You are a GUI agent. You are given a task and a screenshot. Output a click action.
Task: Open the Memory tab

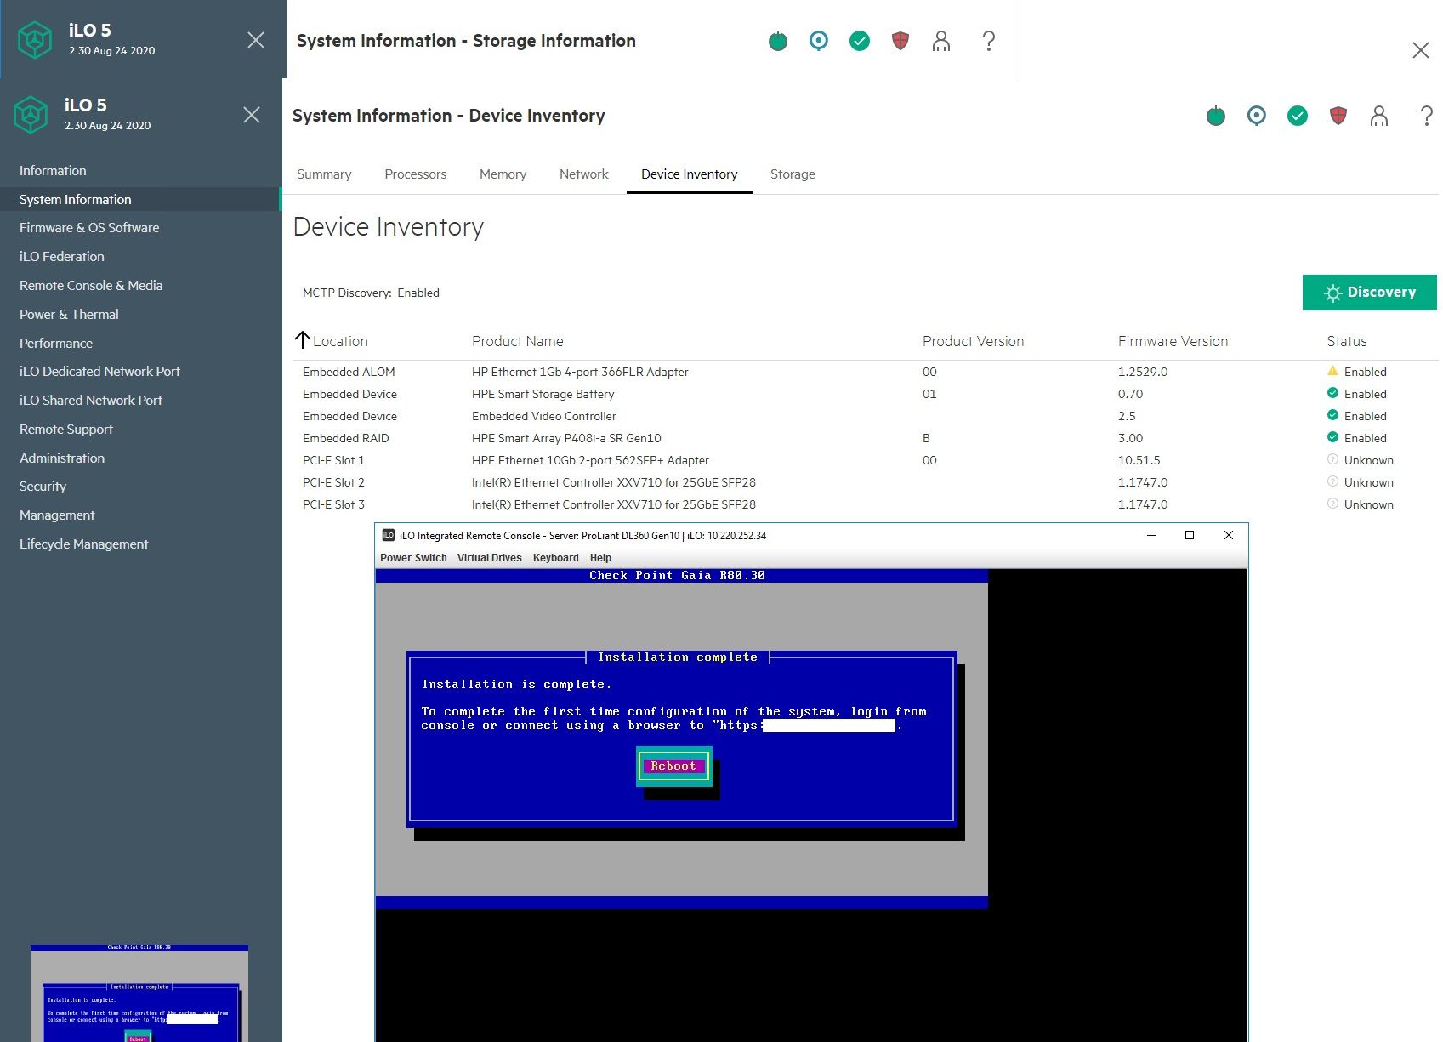(503, 174)
